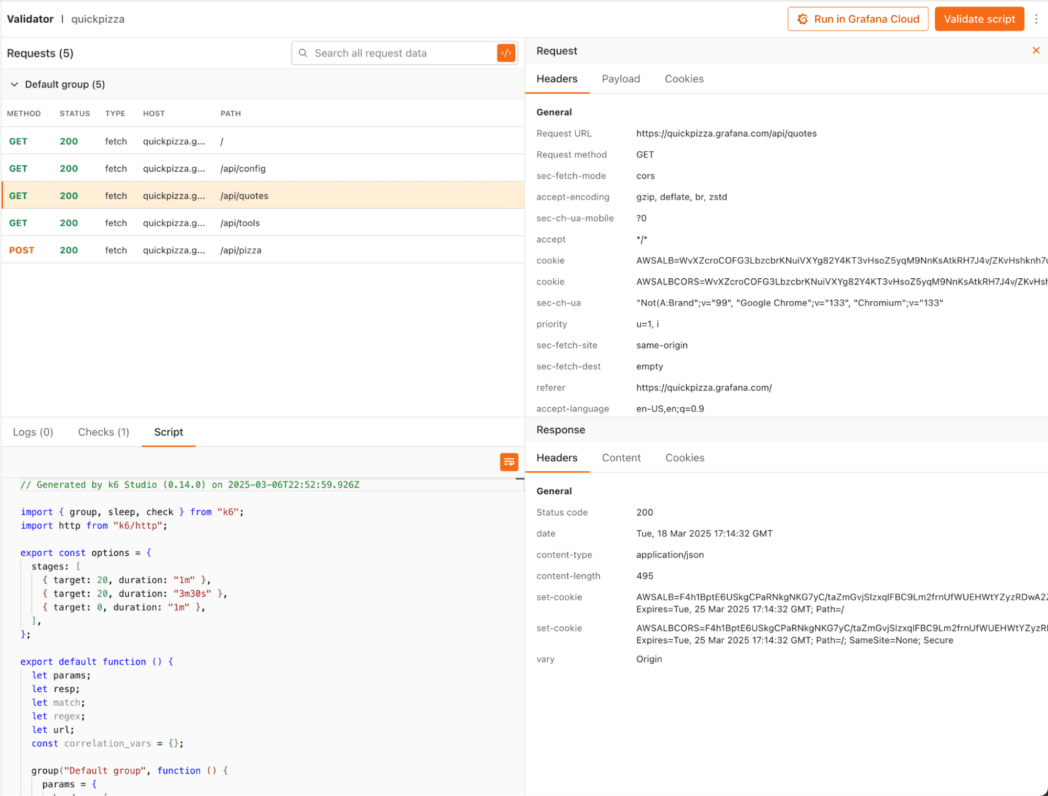Collapse the Default group request list
This screenshot has width=1048, height=796.
(14, 84)
